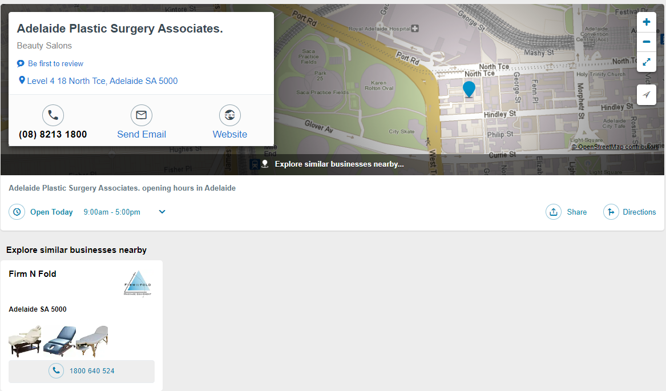The height and width of the screenshot is (391, 666).
Task: Get Directions to the business
Action: [639, 212]
